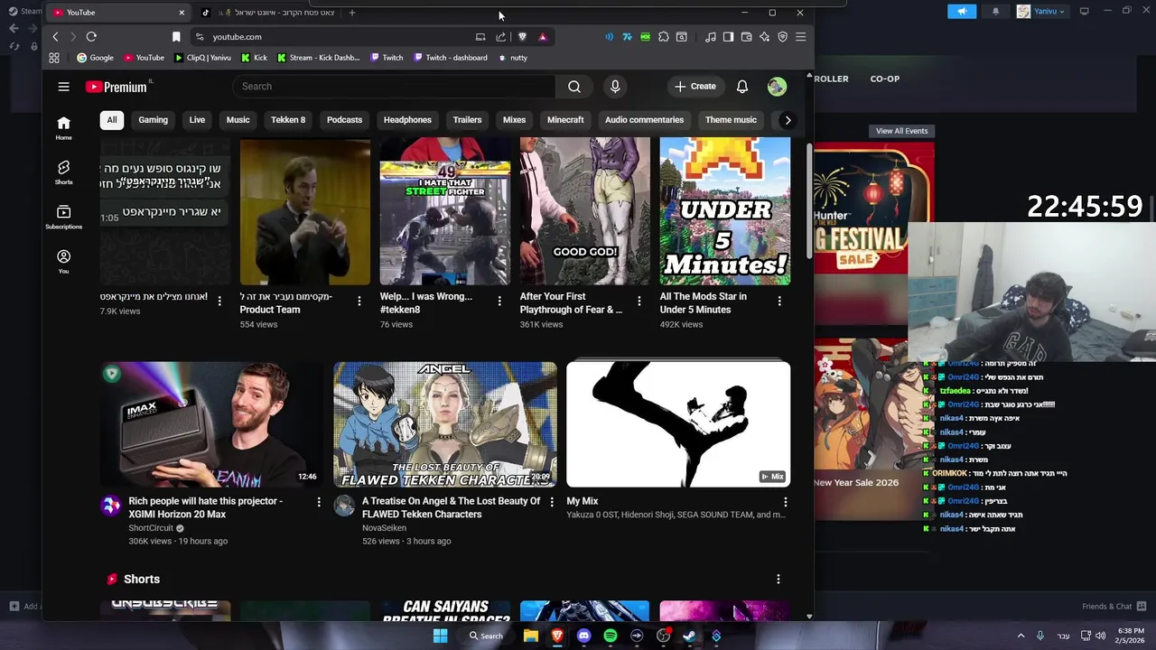Screen dimensions: 1156x650
Task: Open the music note playlist icon in browser toolbar
Action: click(711, 37)
